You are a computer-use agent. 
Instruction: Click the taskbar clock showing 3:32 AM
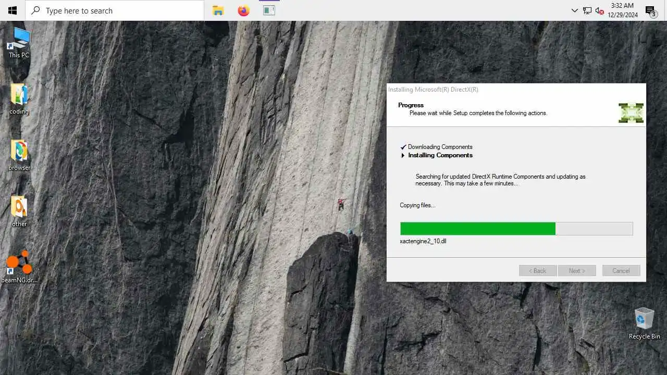(x=622, y=10)
